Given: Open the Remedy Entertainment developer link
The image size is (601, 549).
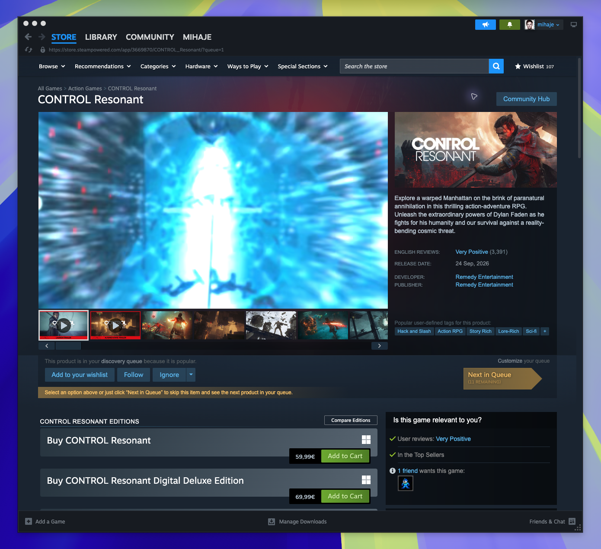Looking at the screenshot, I should [x=484, y=277].
